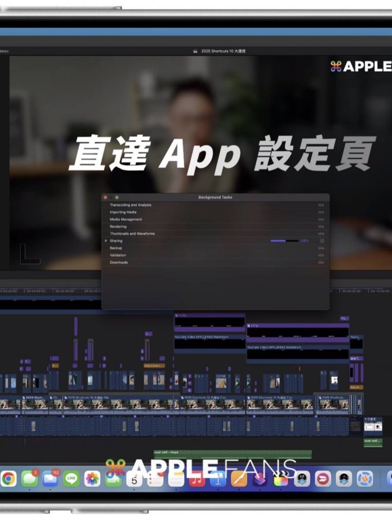392x520 pixels.
Task: Cancel the Sharing task in progress
Action: [321, 241]
